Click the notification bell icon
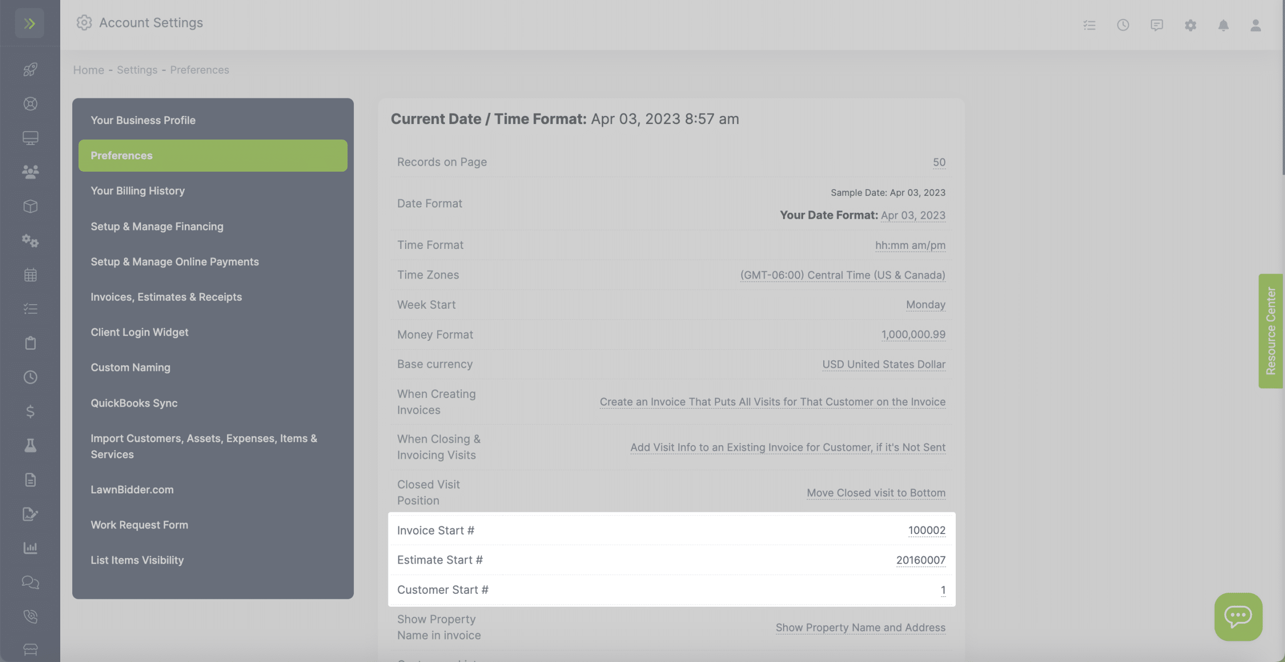 [1223, 25]
